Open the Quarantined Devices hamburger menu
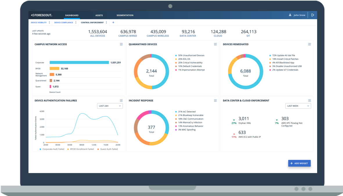Image resolution: width=343 pixels, height=196 pixels. pyautogui.click(x=215, y=44)
